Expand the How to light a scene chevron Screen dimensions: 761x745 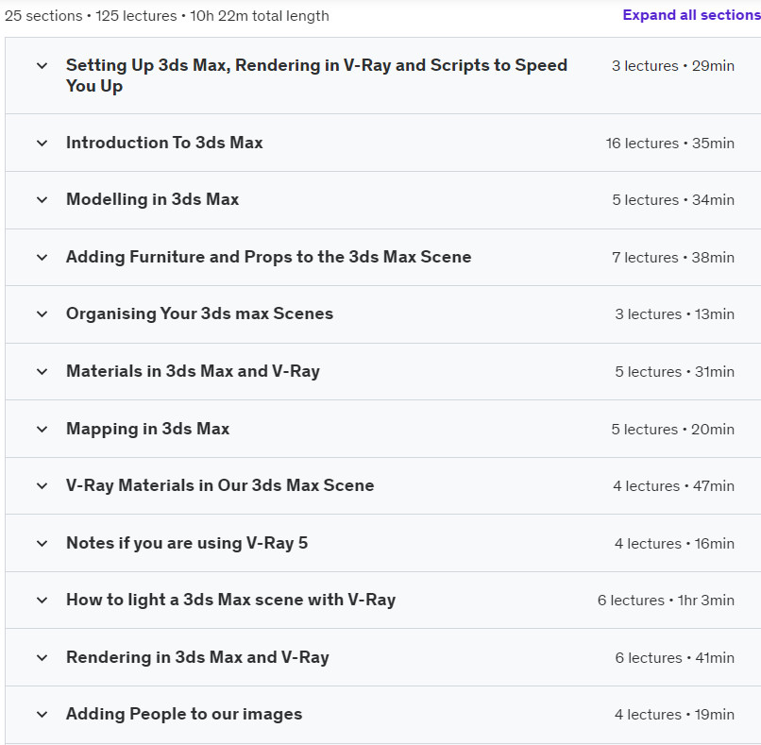pos(42,601)
